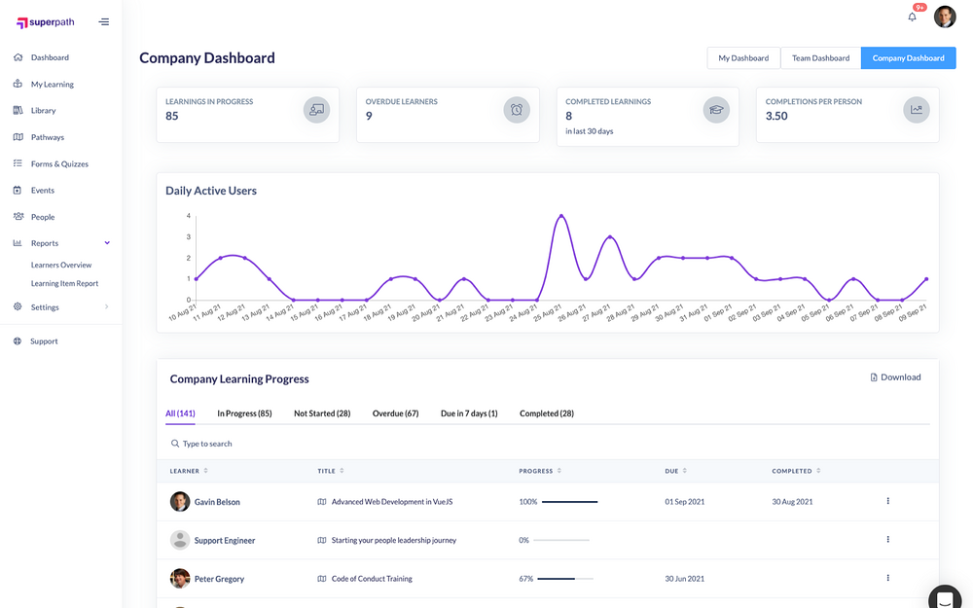Click the Library books icon
This screenshot has height=608, width=973.
(x=18, y=111)
